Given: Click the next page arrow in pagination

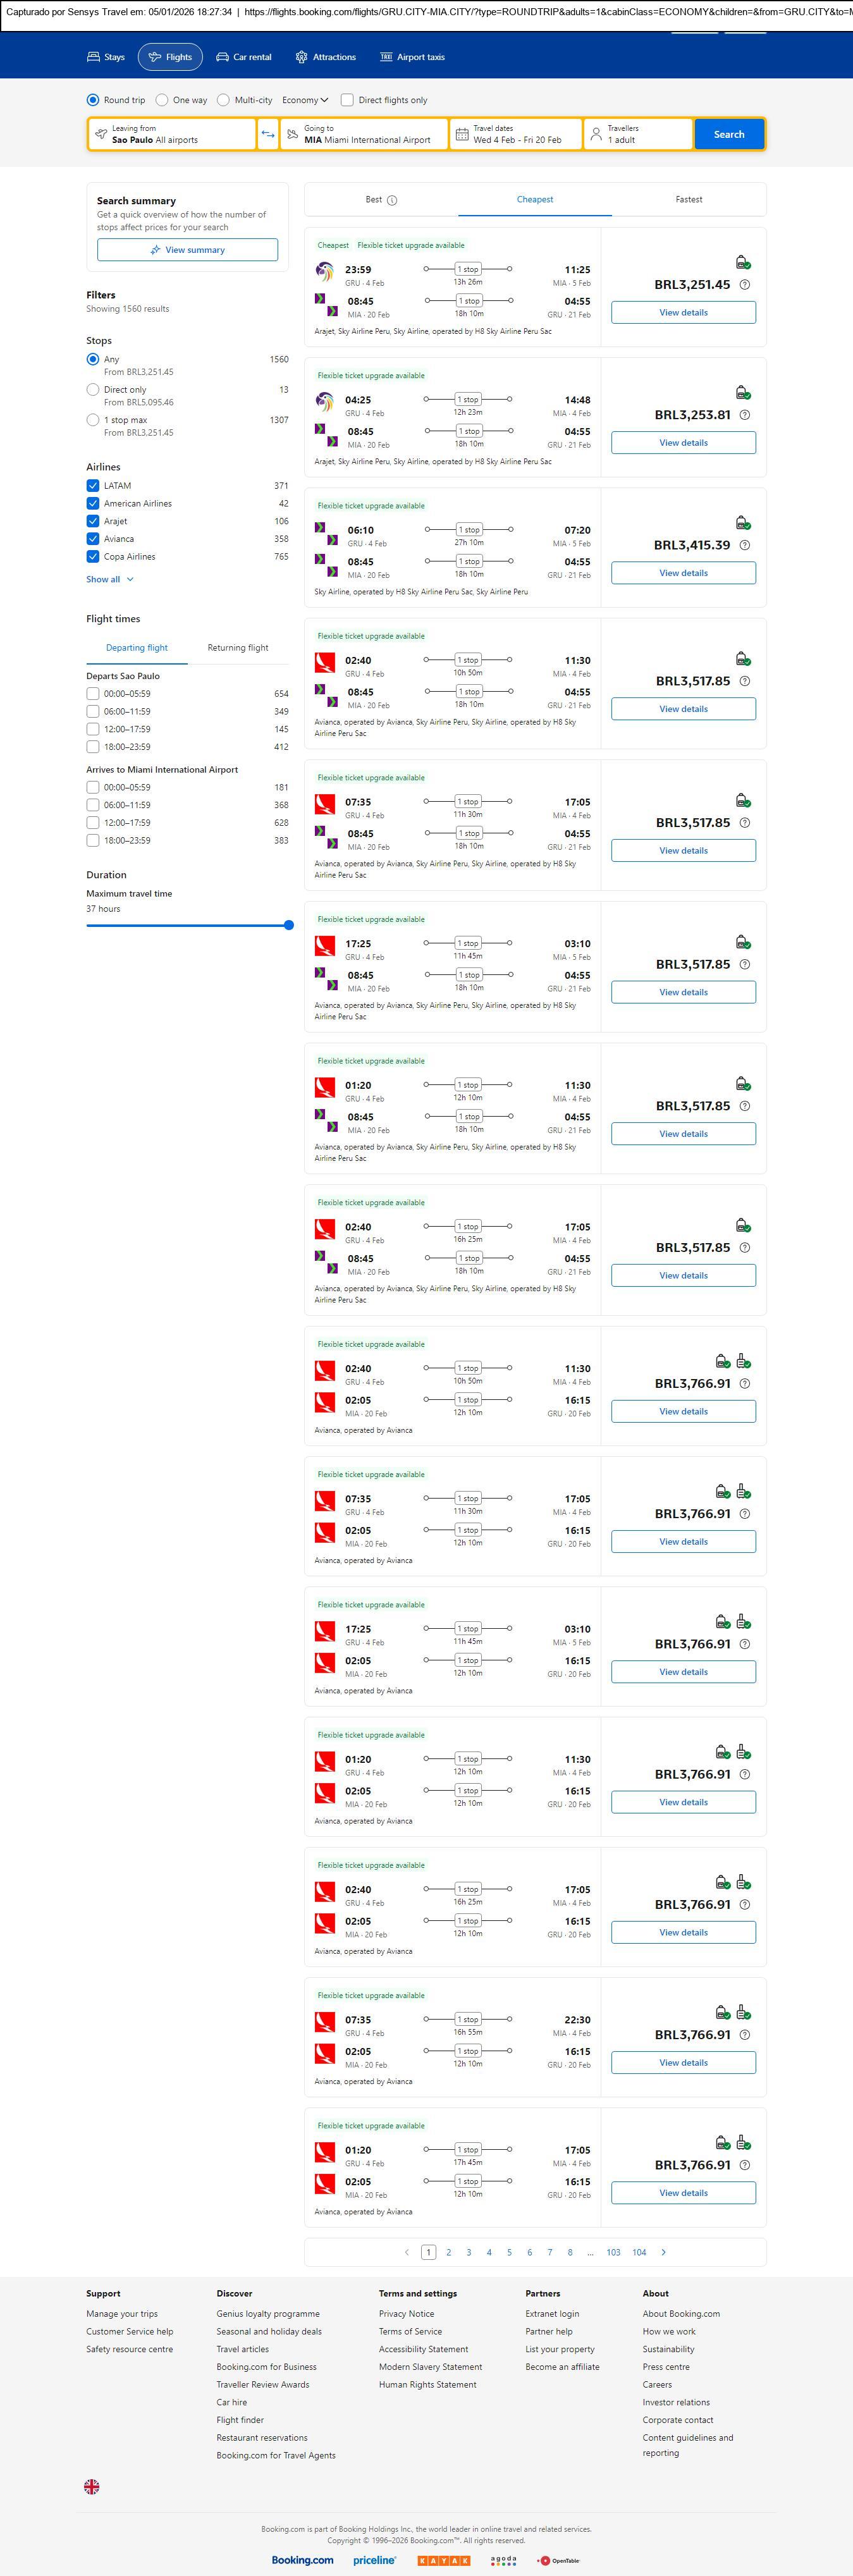Looking at the screenshot, I should [663, 2252].
